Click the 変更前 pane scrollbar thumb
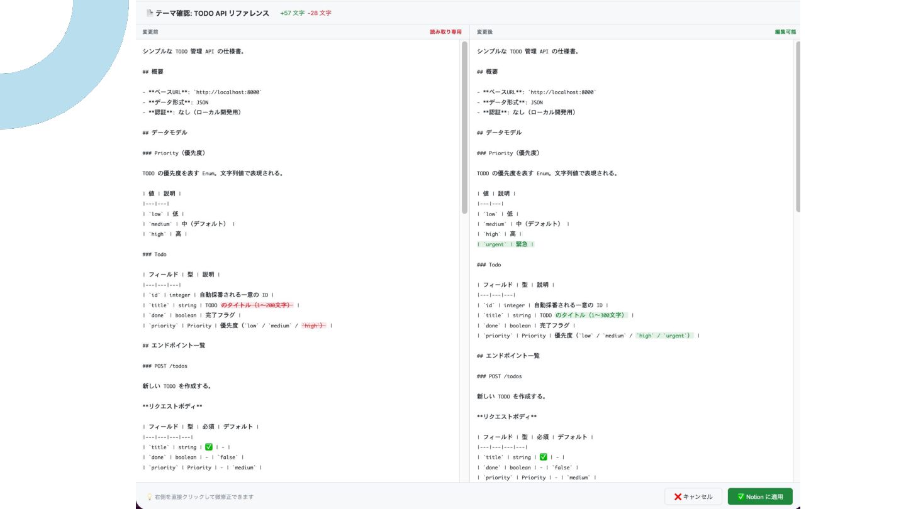Viewport: 906px width, 509px height. pyautogui.click(x=464, y=128)
